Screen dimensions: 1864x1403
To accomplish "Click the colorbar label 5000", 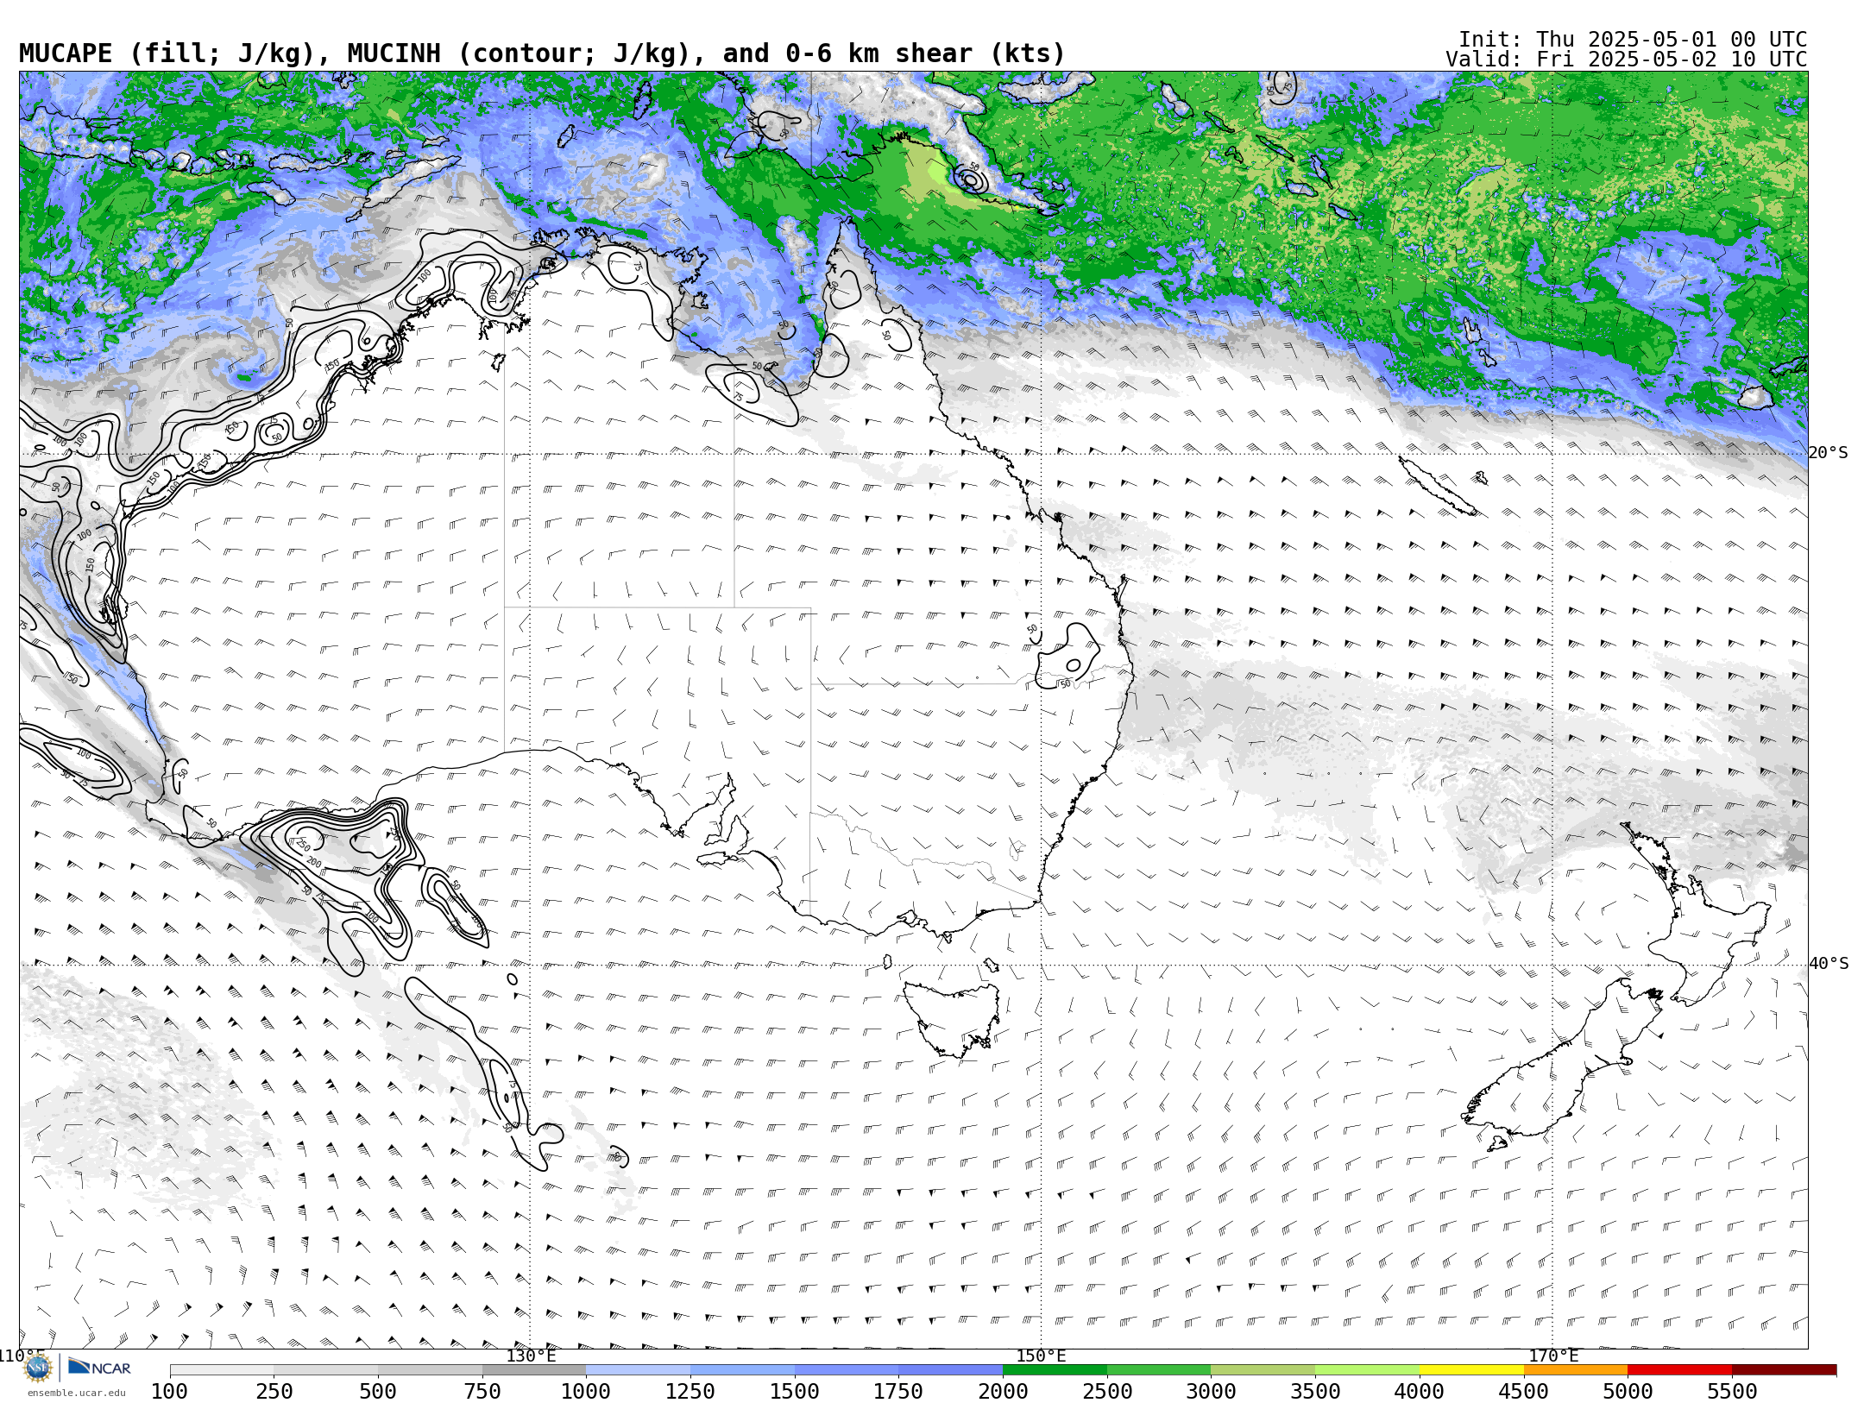I will pyautogui.click(x=1628, y=1392).
